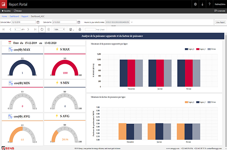Screen dimensions: 227x150
Task: Go to next report page
Action: pos(28,29)
